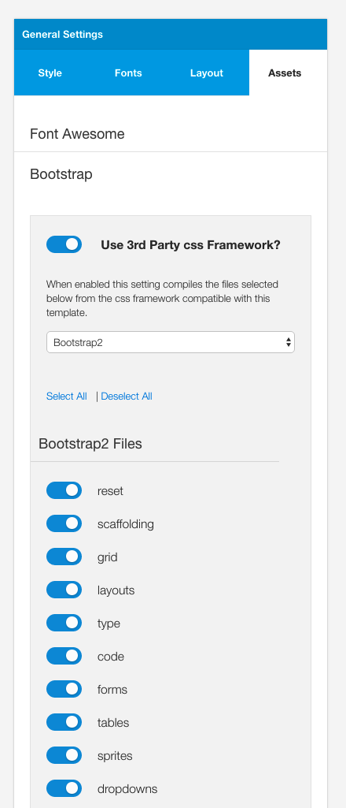Turn off the grid file switch
Viewport: 346px width, 808px height.
coord(64,557)
